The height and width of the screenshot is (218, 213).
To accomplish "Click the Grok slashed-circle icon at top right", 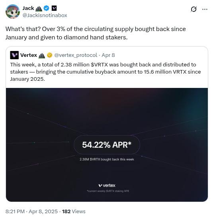I will (x=193, y=9).
